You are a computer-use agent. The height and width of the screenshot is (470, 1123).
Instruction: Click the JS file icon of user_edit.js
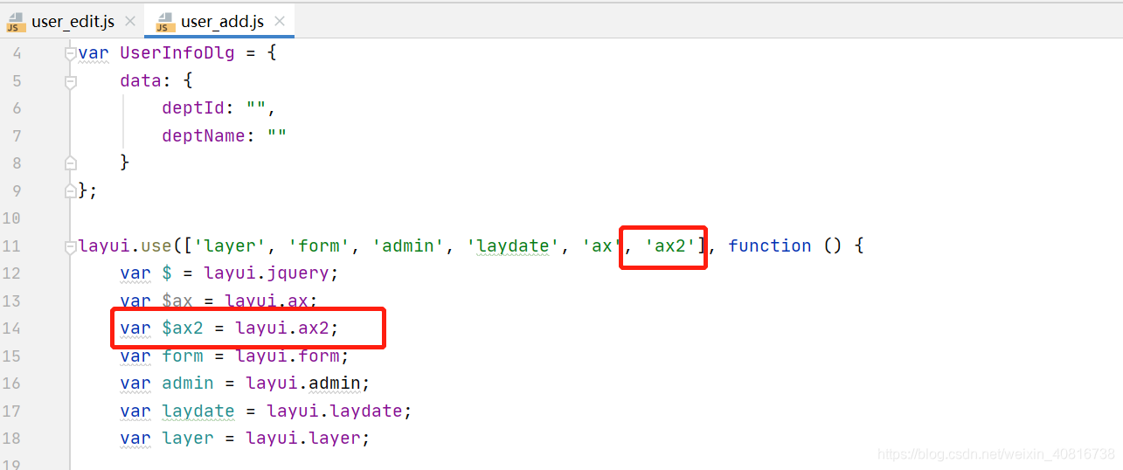point(16,22)
